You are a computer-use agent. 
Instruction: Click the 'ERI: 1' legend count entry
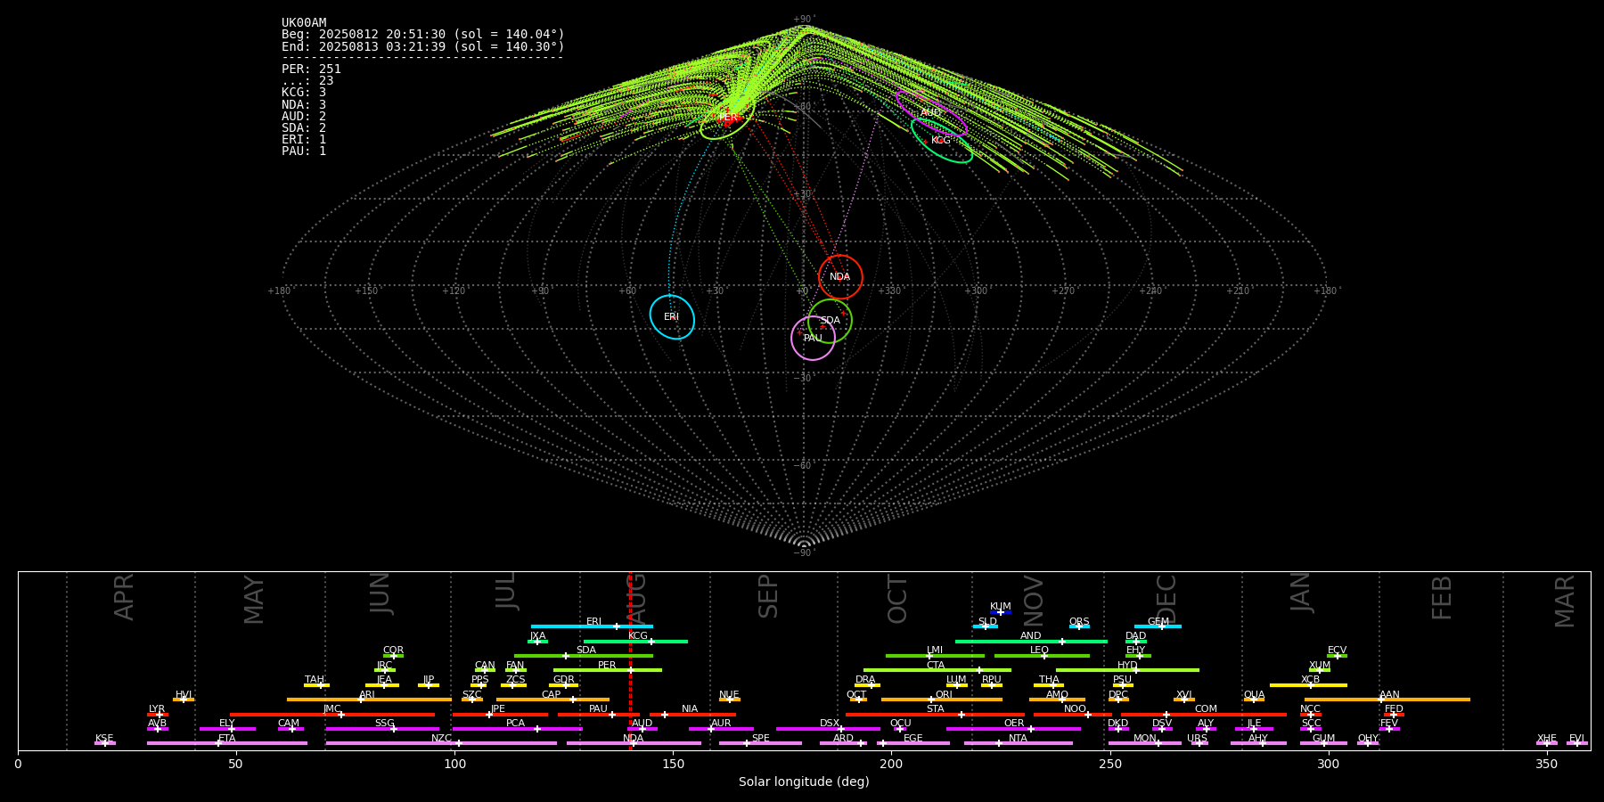(x=304, y=140)
